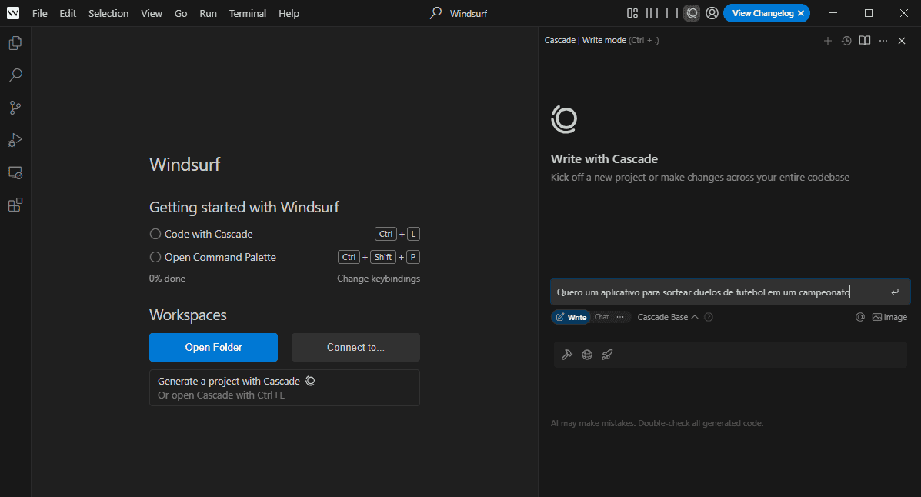Click the Windsurf logo in title bar

[13, 13]
